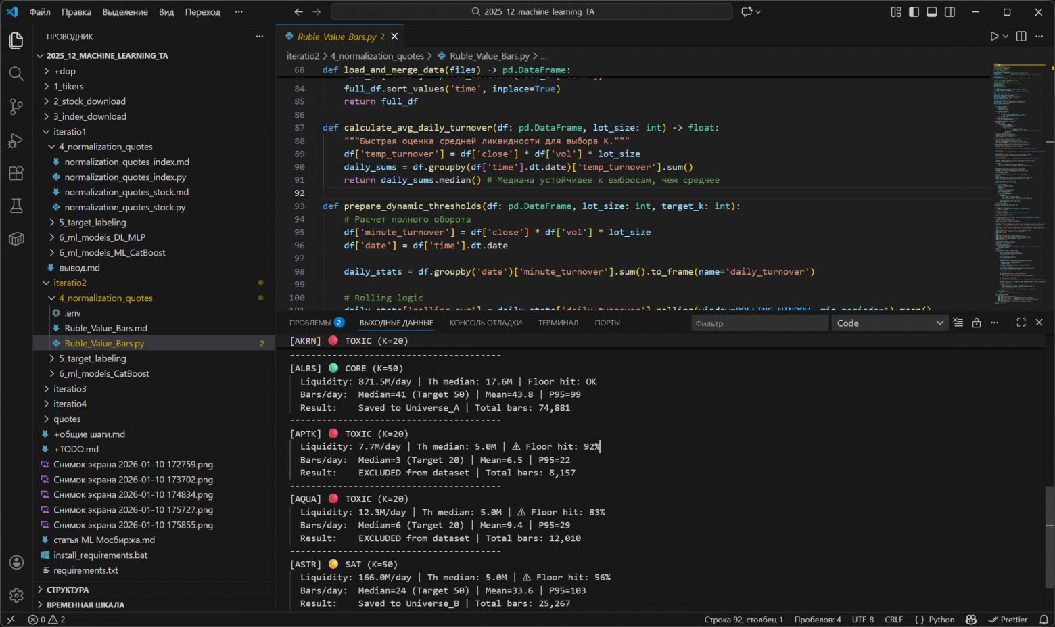Open the Run and Debug view
The height and width of the screenshot is (627, 1055).
tap(16, 140)
